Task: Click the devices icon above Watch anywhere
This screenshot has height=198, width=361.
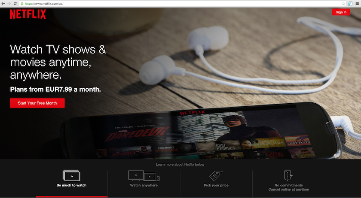Action: pyautogui.click(x=144, y=176)
